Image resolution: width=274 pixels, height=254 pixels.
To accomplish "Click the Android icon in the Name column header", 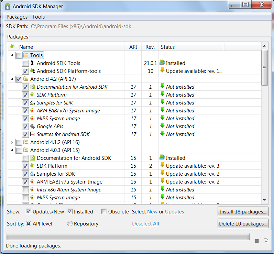I will pos(12,47).
